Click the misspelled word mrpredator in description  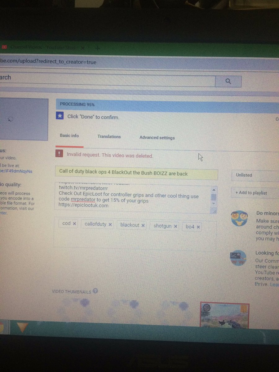83,200
